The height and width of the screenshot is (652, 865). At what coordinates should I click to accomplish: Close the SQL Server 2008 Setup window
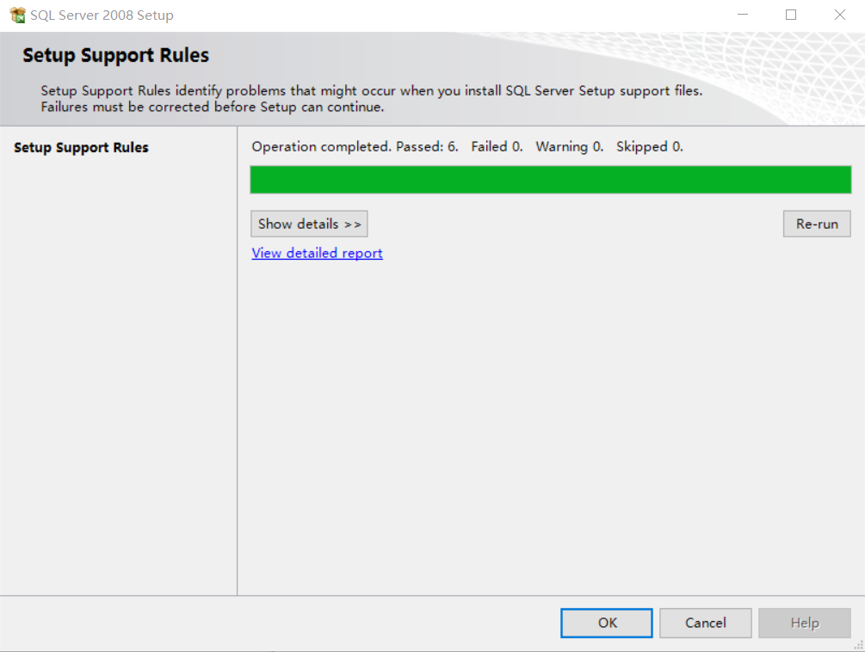[840, 15]
